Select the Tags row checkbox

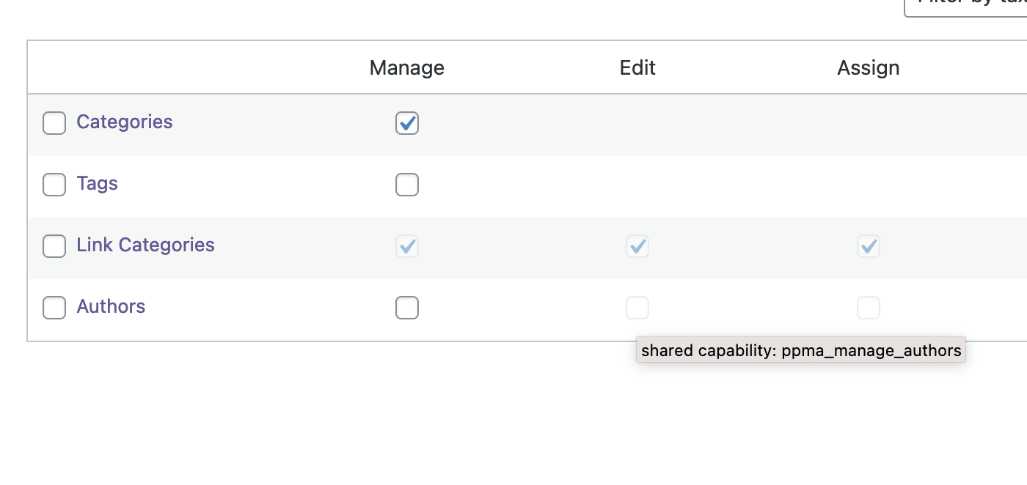[x=54, y=185]
